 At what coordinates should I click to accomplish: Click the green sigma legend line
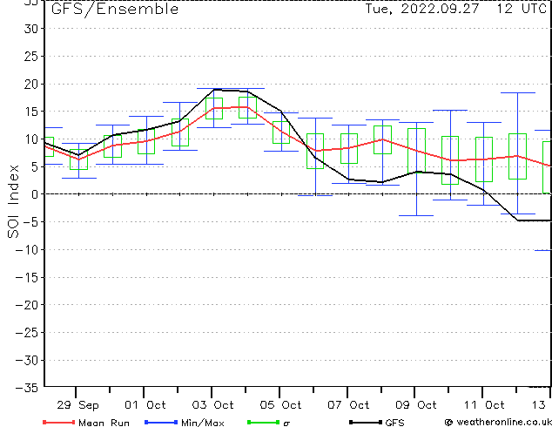pos(263,422)
